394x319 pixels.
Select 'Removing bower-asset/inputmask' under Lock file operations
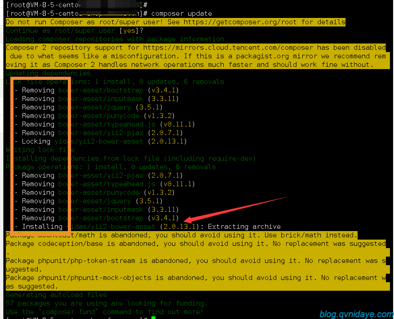coord(97,99)
